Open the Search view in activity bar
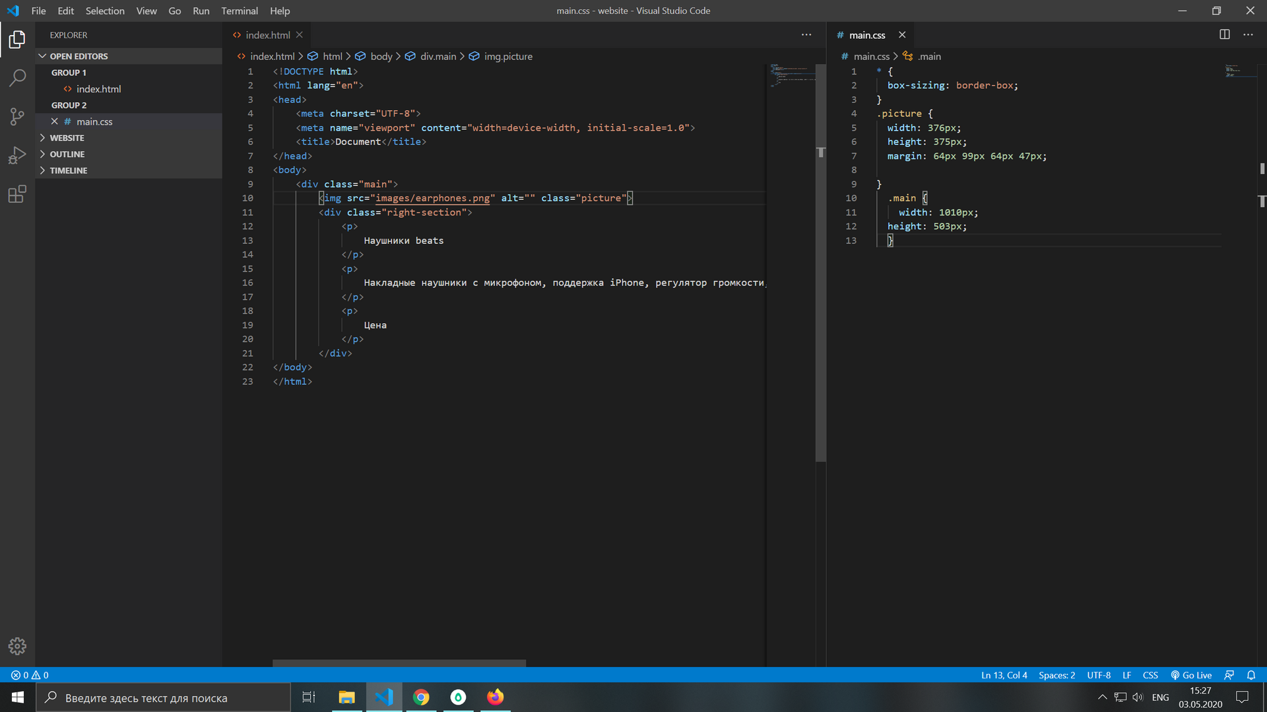This screenshot has height=712, width=1267. [17, 78]
